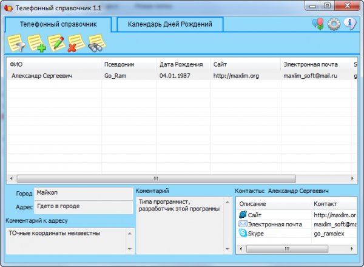Click the Адрес field with Гдето в городе
Screen dimensions: 364x267
[x=84, y=207]
